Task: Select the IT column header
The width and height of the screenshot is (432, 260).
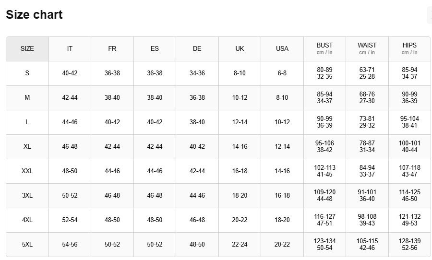Action: tap(70, 49)
